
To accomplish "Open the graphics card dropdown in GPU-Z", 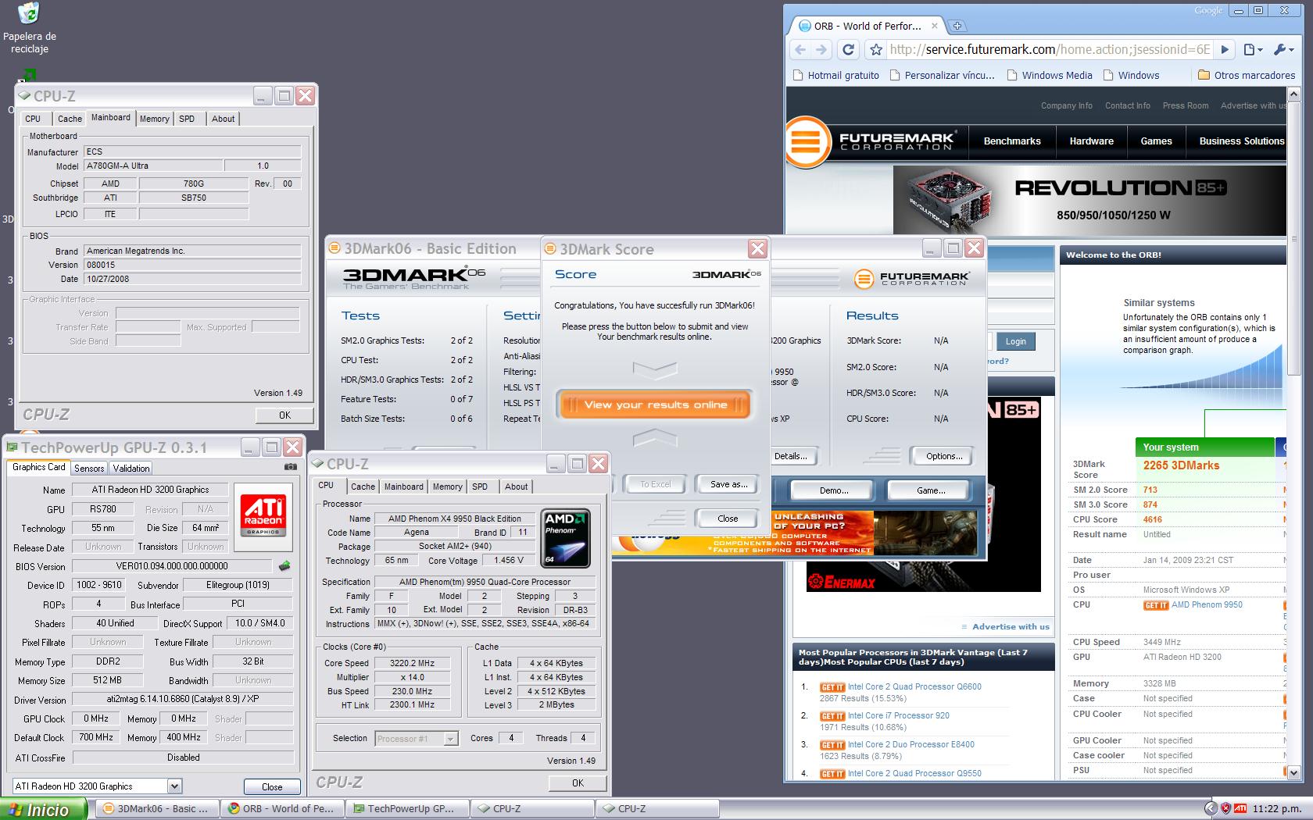I will [x=174, y=786].
